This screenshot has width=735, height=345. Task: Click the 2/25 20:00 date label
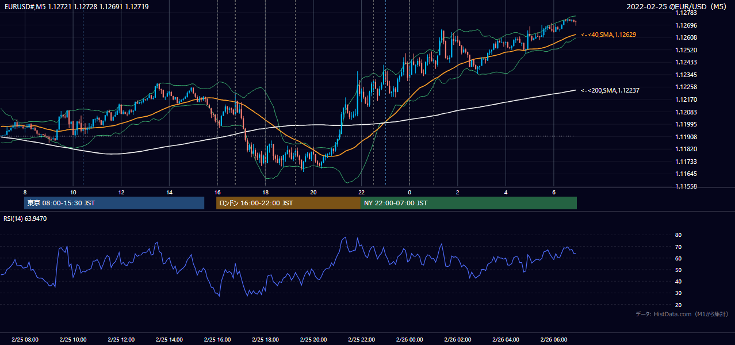pyautogui.click(x=313, y=339)
